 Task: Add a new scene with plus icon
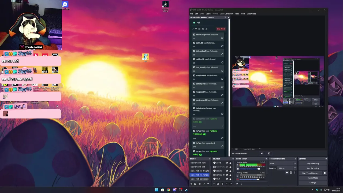[191, 184]
